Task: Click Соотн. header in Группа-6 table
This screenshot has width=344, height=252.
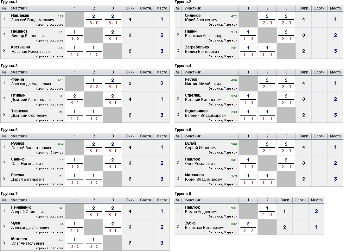Action: click(x=319, y=136)
